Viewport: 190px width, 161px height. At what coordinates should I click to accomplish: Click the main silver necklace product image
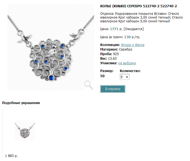[x=51, y=47]
